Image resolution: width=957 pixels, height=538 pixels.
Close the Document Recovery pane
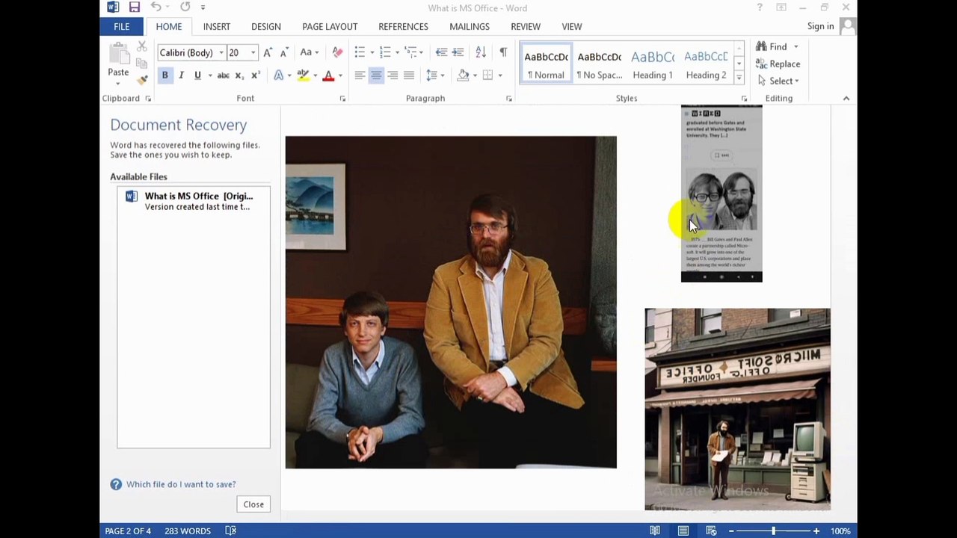[253, 504]
